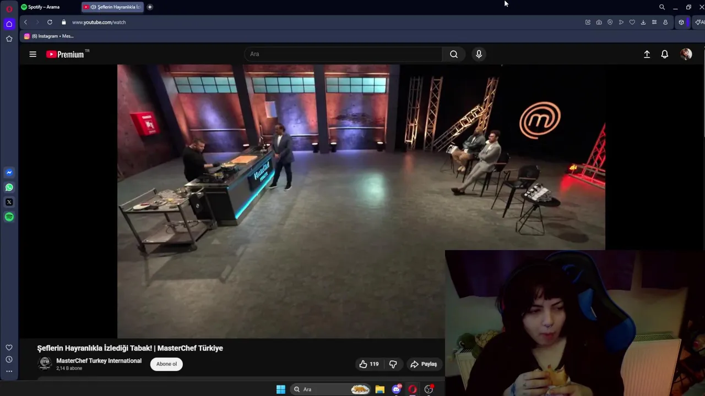This screenshot has width=705, height=396.
Task: Open Opera Flow send icon
Action: [x=621, y=22]
